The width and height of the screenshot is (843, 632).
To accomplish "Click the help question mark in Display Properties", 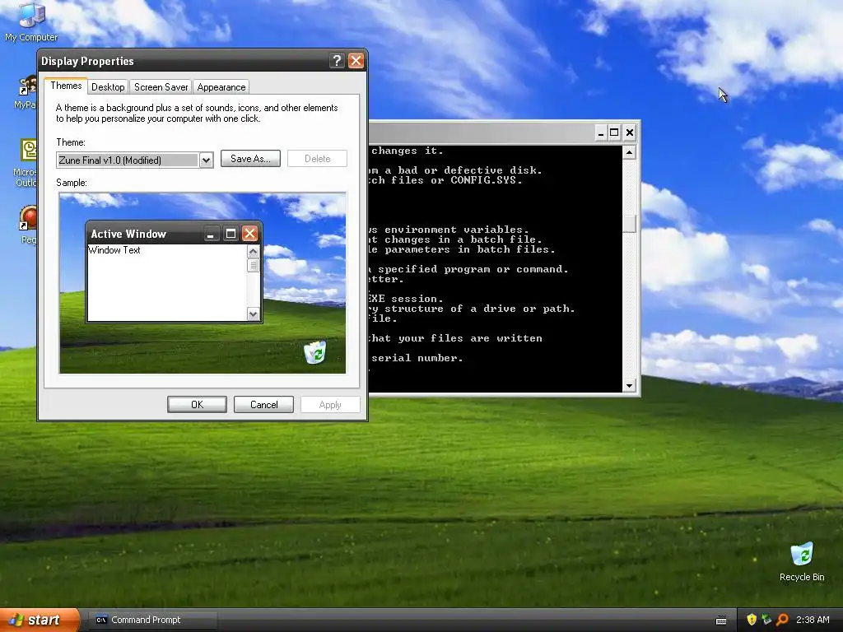I will click(337, 61).
